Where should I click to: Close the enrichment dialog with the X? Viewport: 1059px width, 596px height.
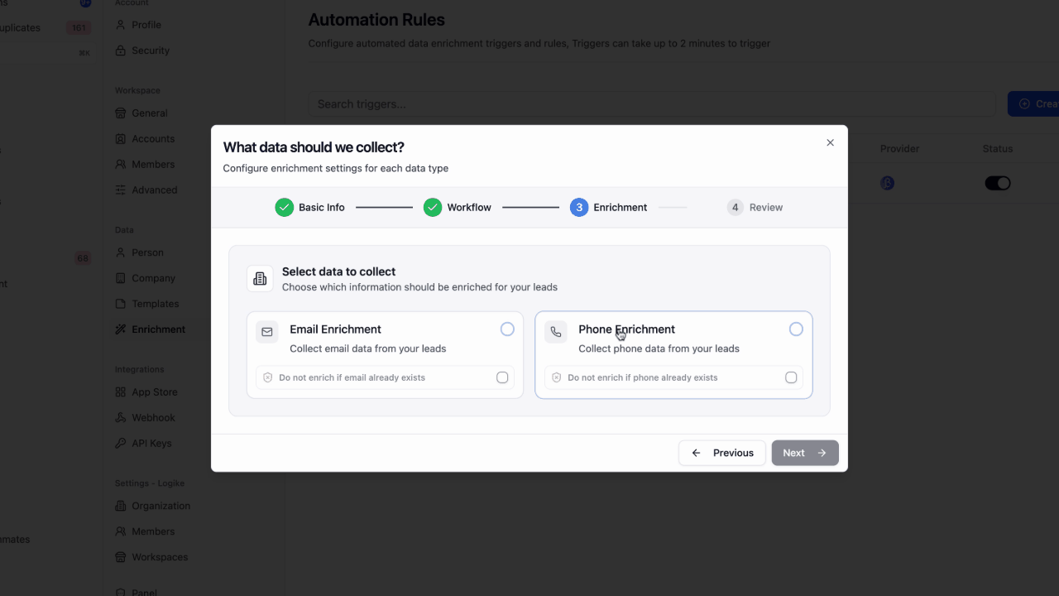[831, 142]
